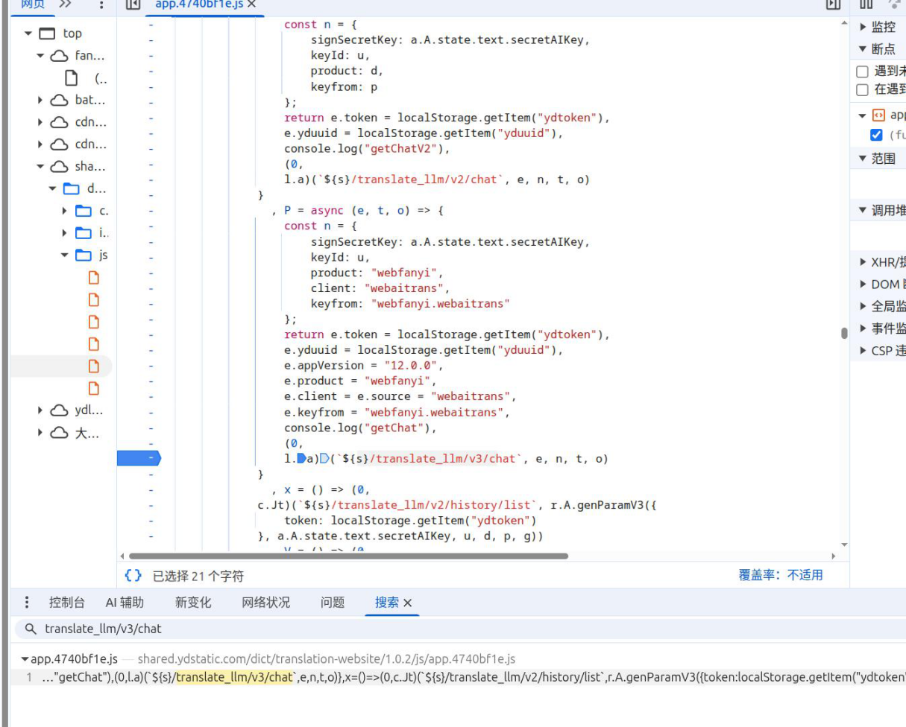Expand the 监控 watch section
The width and height of the screenshot is (906, 727).
pos(863,27)
